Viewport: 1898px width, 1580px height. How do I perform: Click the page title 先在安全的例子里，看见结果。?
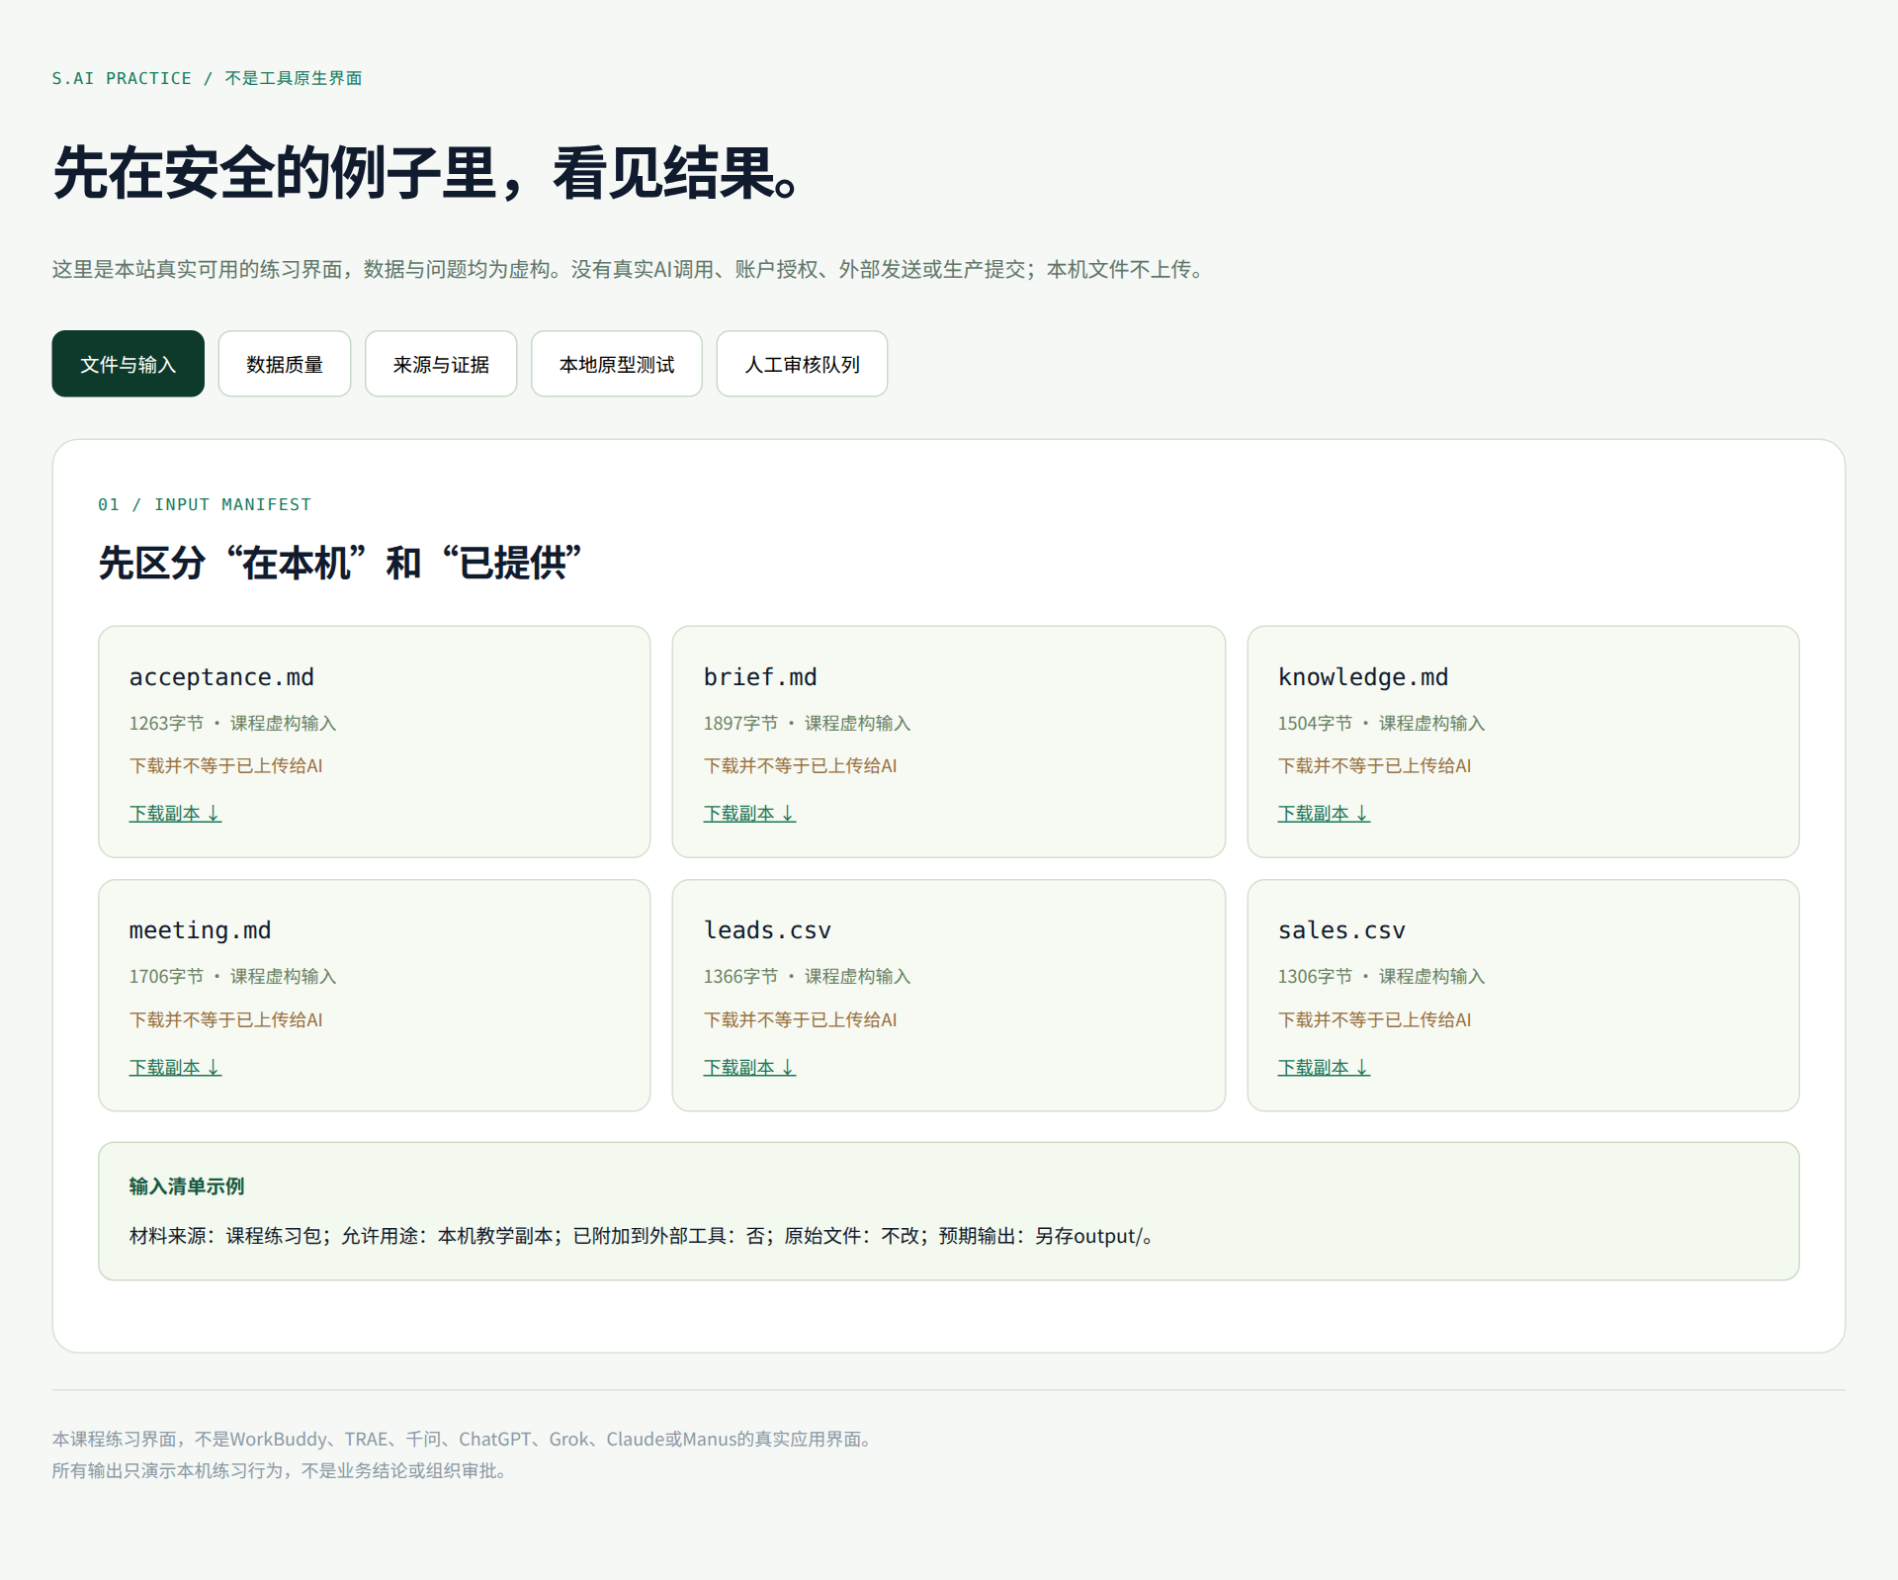tap(427, 173)
